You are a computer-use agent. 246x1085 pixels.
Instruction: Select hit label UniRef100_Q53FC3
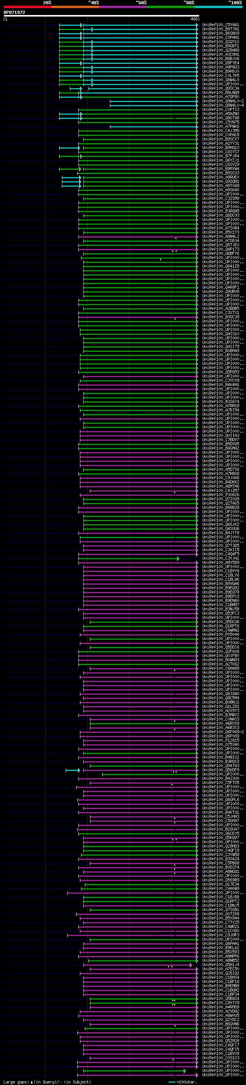[221, 613]
